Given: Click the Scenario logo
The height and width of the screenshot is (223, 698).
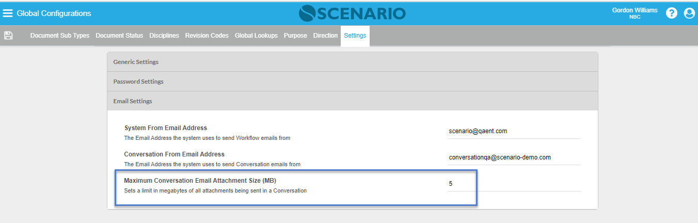Looking at the screenshot, I should 352,13.
